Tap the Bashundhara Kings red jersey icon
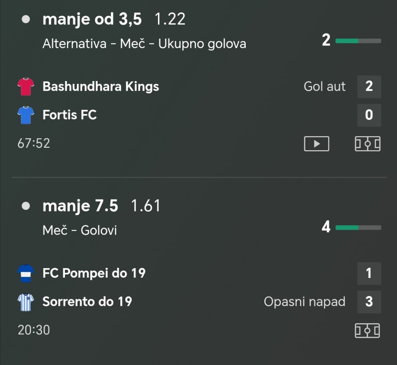Viewport: 397px width, 365px height. 25,86
